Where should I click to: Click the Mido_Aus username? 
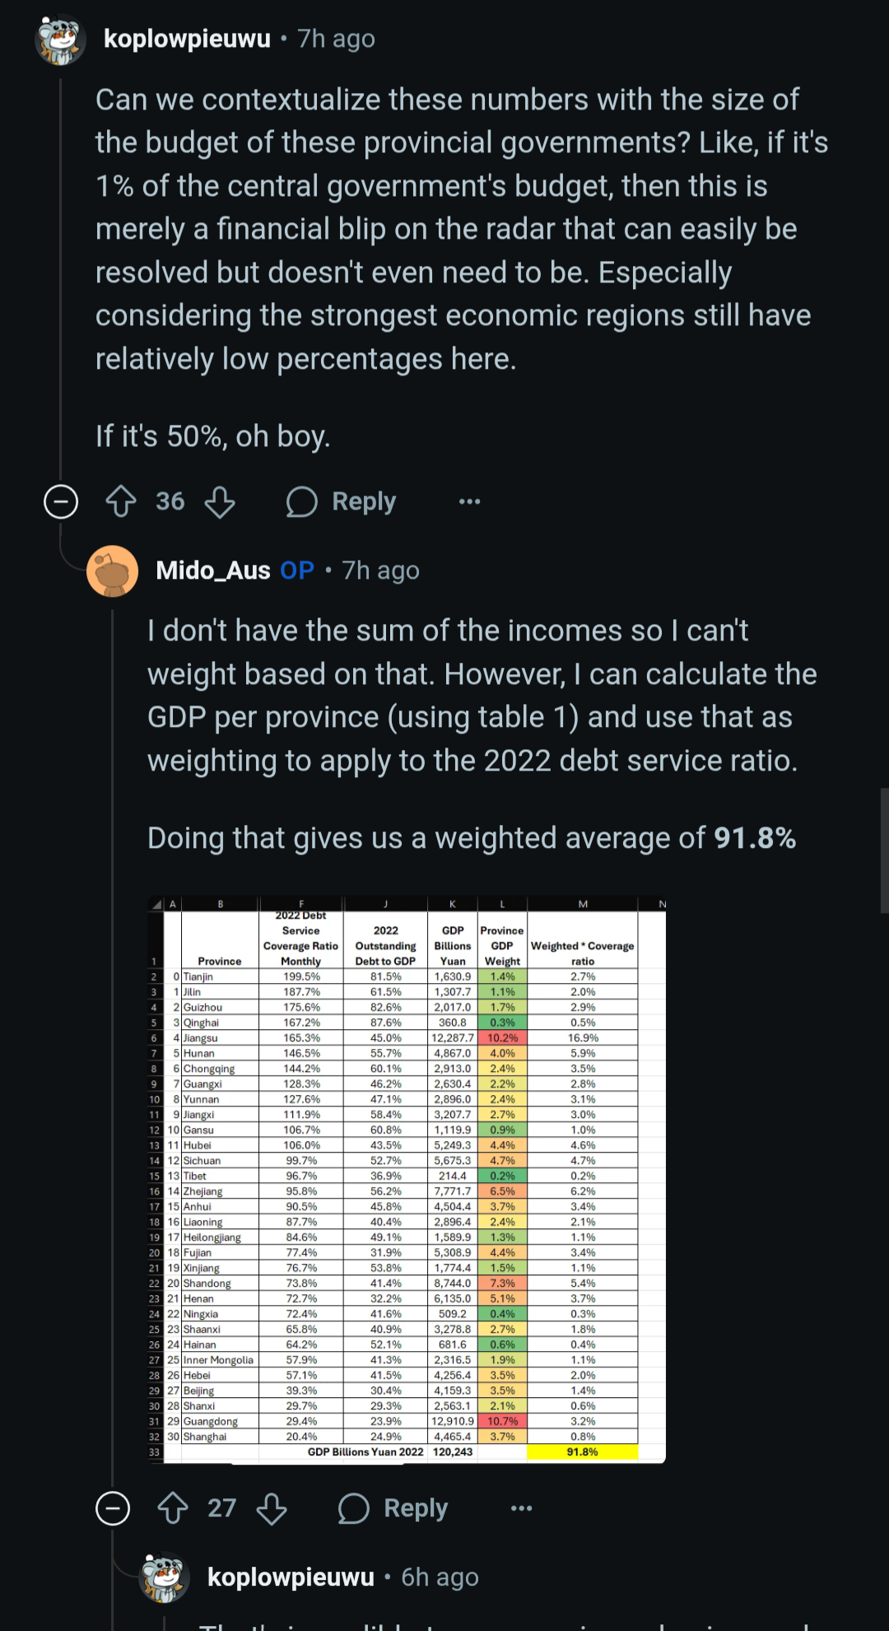pyautogui.click(x=213, y=571)
